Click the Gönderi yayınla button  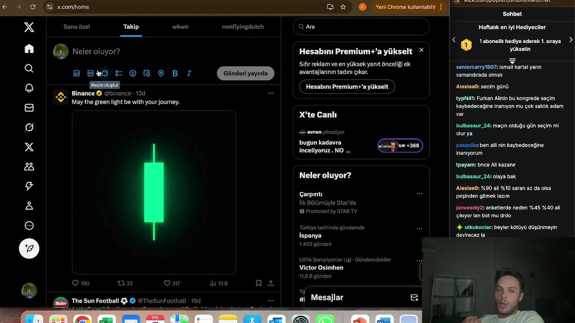245,73
